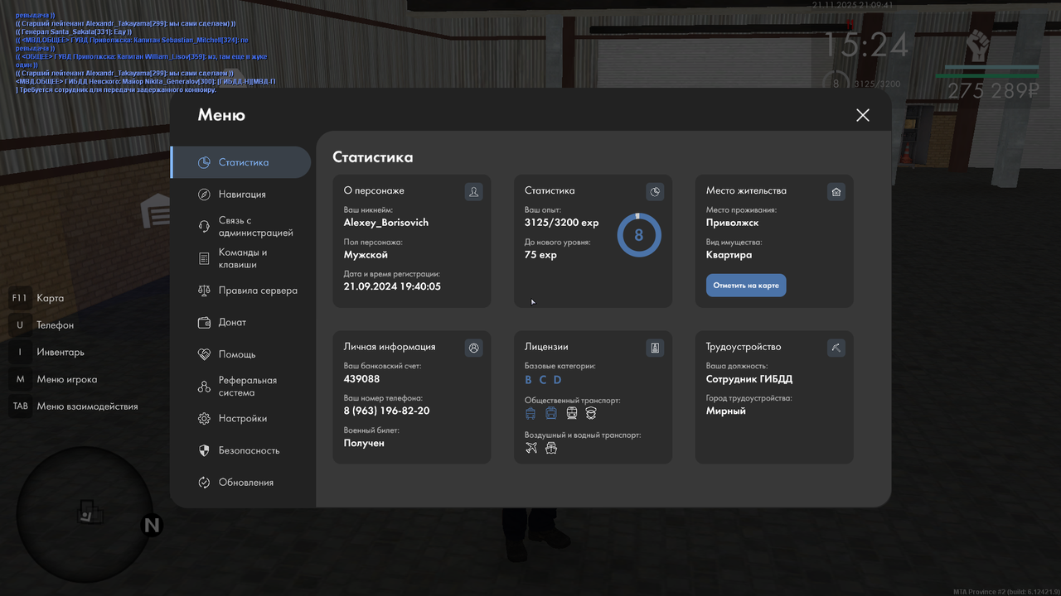This screenshot has height=596, width=1061.
Task: Click the fourth public transport license icon
Action: [x=591, y=413]
